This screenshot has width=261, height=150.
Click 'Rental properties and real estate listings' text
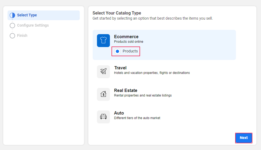tap(143, 95)
